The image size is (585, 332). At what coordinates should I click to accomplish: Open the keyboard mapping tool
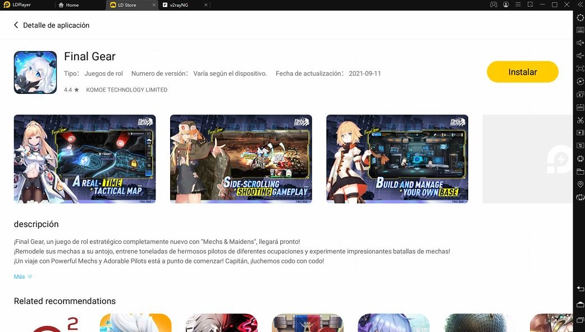[x=580, y=30]
